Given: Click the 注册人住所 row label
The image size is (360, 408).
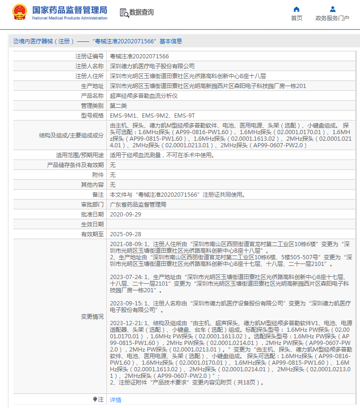Looking at the screenshot, I should 89,76.
